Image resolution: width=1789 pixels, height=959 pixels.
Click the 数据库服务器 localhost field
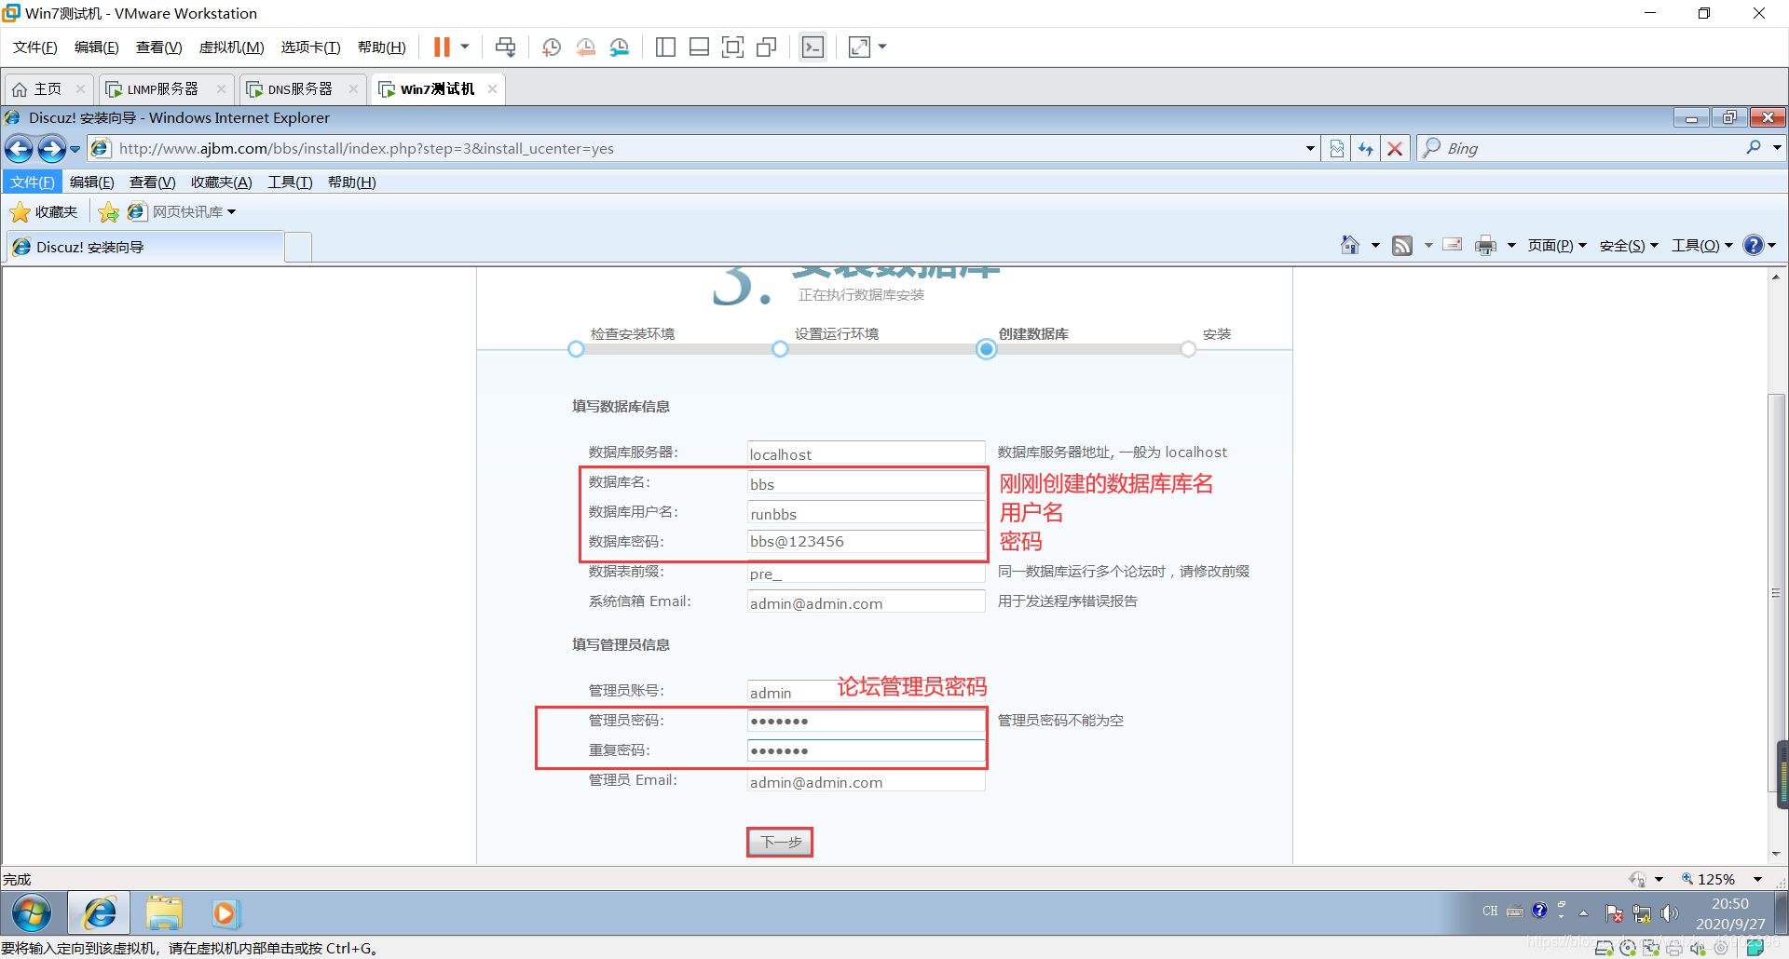866,453
